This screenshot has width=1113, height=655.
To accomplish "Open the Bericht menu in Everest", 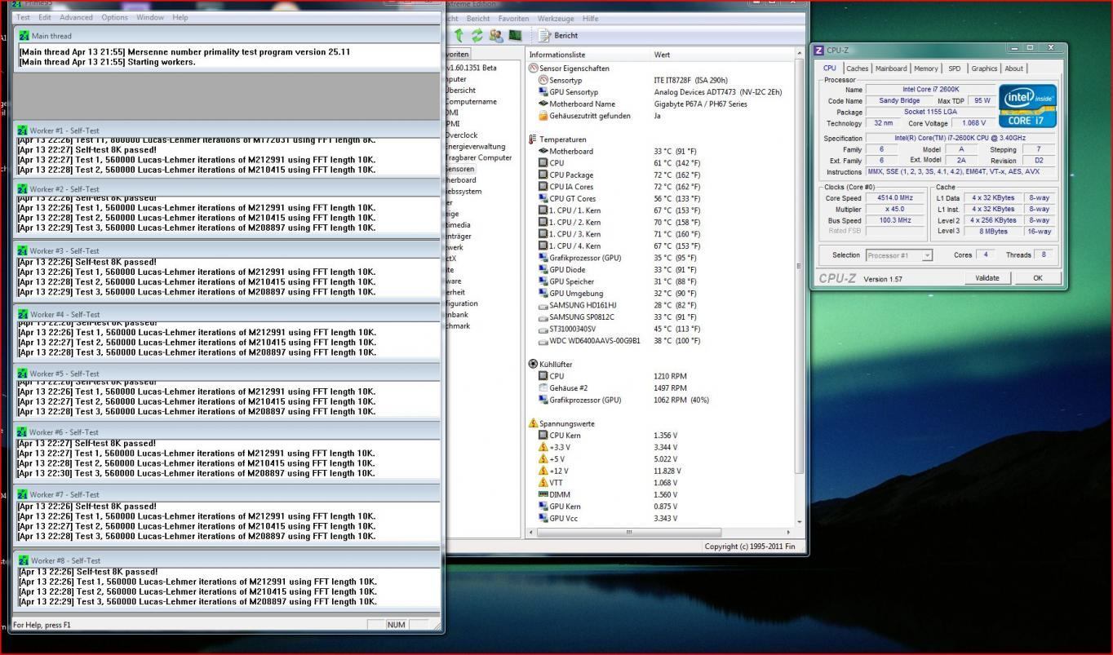I will 478,18.
